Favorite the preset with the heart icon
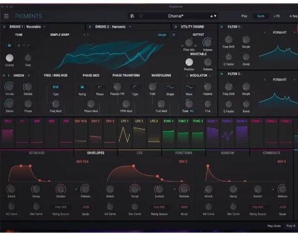Viewport: 298px width, 236px height. pyautogui.click(x=141, y=16)
